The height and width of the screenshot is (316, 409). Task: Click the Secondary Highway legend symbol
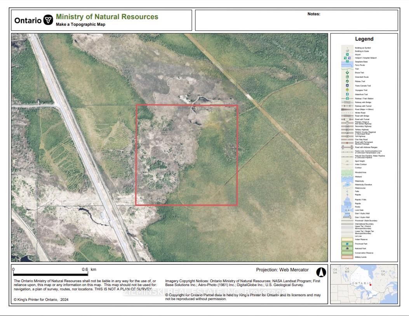click(347, 126)
